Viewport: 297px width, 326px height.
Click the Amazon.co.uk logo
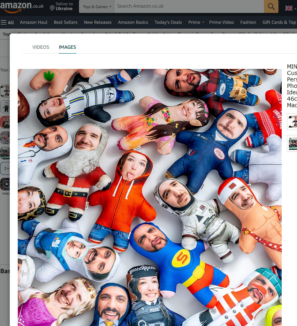coord(22,7)
